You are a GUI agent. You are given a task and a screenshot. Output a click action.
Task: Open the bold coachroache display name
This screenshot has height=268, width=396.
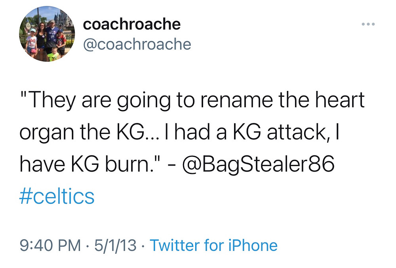click(132, 24)
